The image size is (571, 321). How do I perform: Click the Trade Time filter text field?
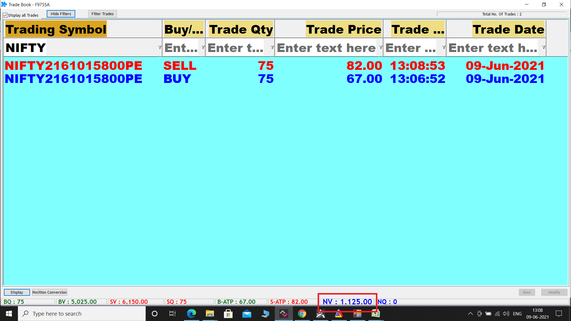[412, 48]
